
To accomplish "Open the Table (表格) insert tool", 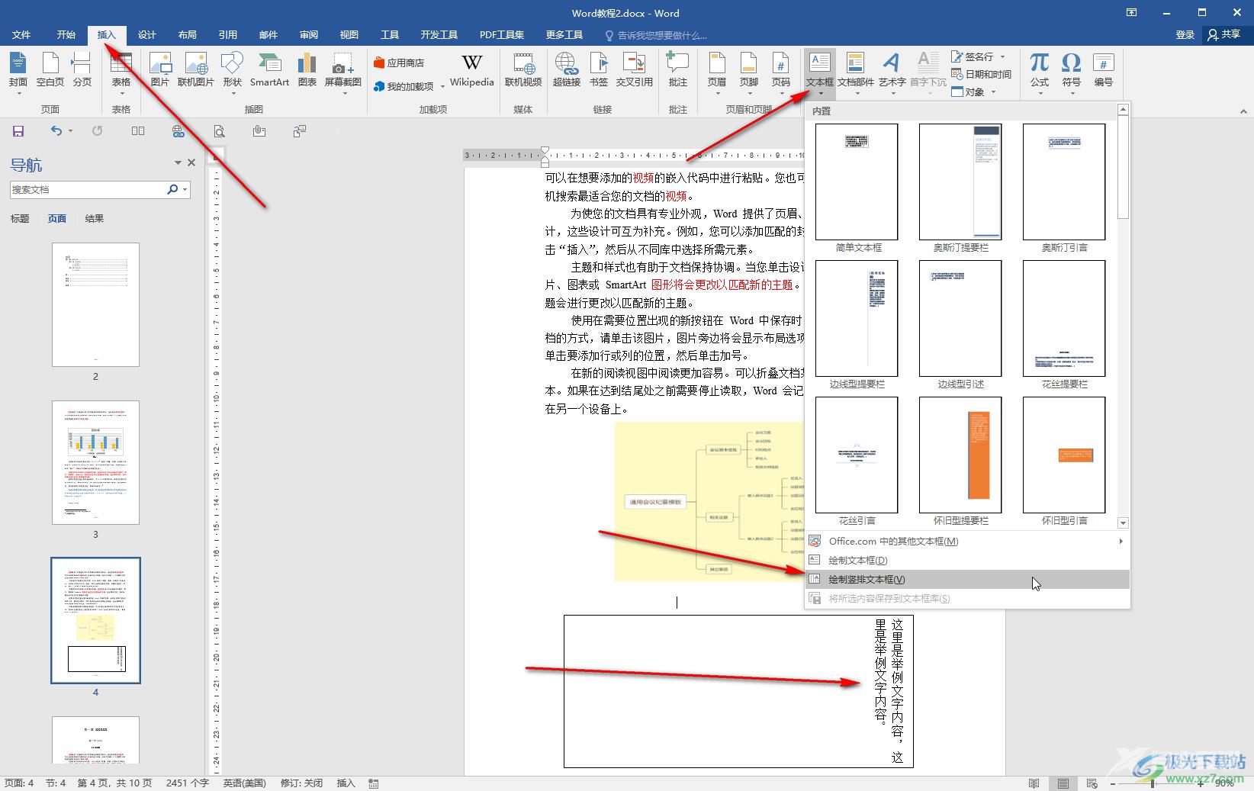I will [121, 72].
